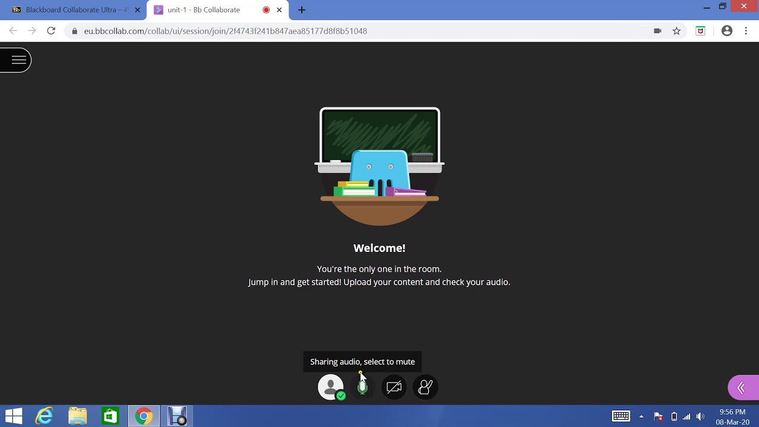Click the red recording indicator on tab

point(266,10)
